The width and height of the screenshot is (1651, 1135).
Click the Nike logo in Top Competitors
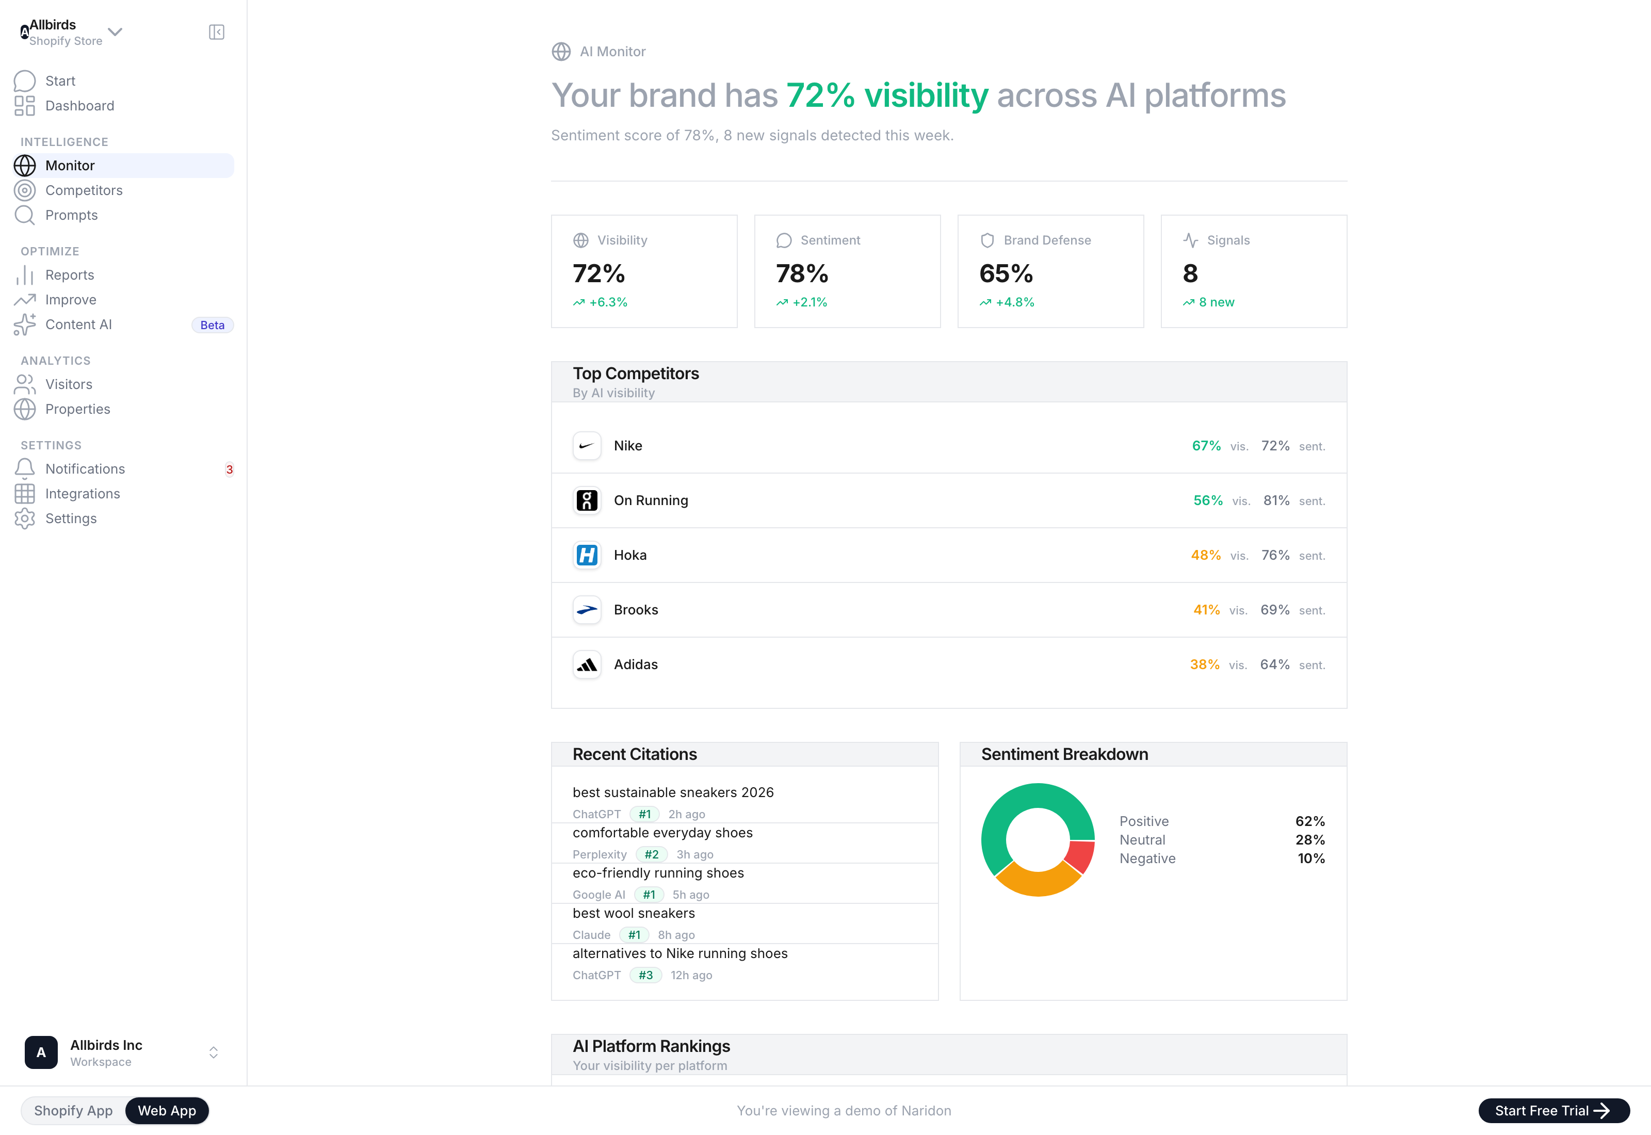coord(587,446)
